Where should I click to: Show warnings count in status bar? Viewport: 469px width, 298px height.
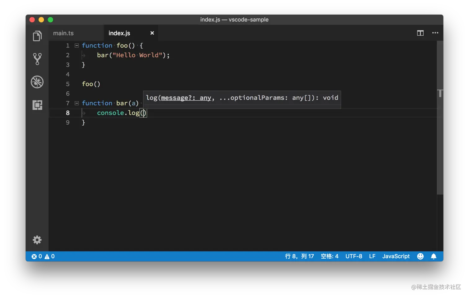[x=50, y=256]
